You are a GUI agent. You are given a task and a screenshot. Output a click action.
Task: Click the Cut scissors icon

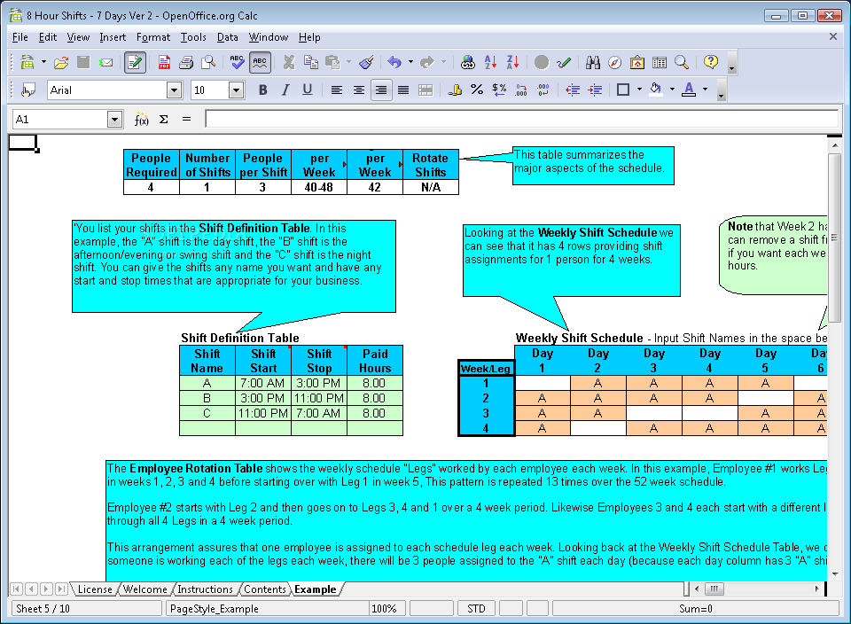[x=289, y=62]
